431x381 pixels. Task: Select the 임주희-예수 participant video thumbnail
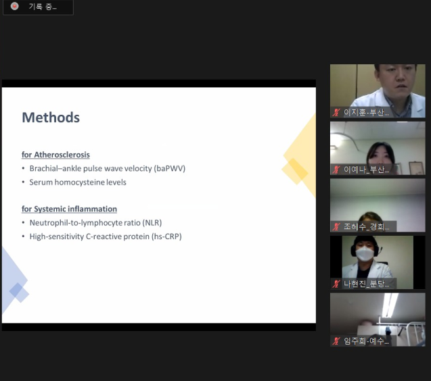click(378, 320)
